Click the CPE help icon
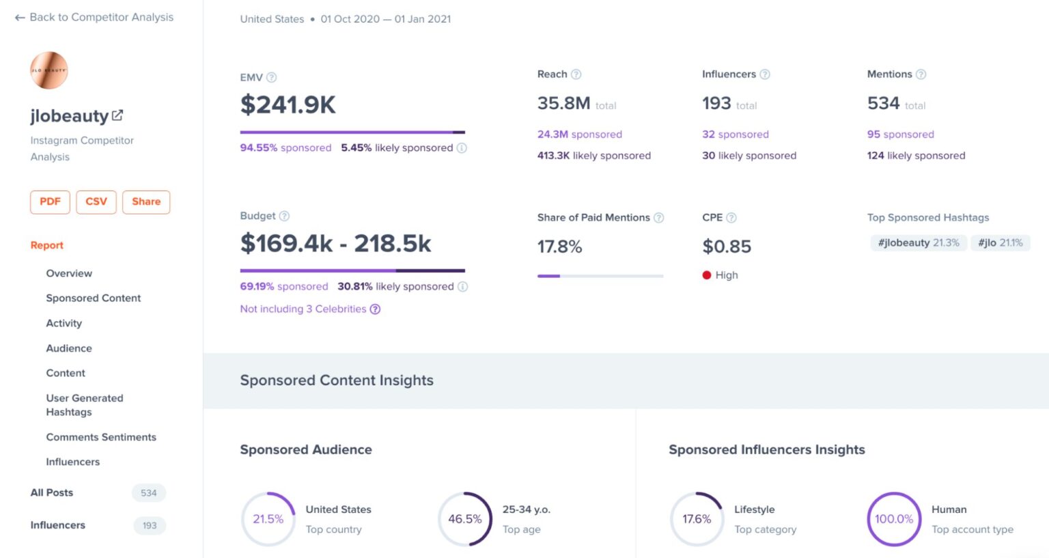The height and width of the screenshot is (558, 1049). (733, 217)
